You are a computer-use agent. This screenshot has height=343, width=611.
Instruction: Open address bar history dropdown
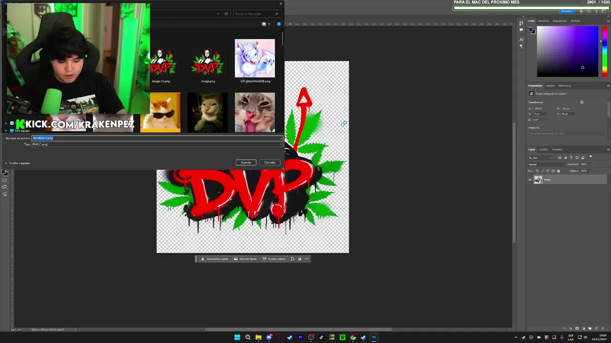point(219,14)
